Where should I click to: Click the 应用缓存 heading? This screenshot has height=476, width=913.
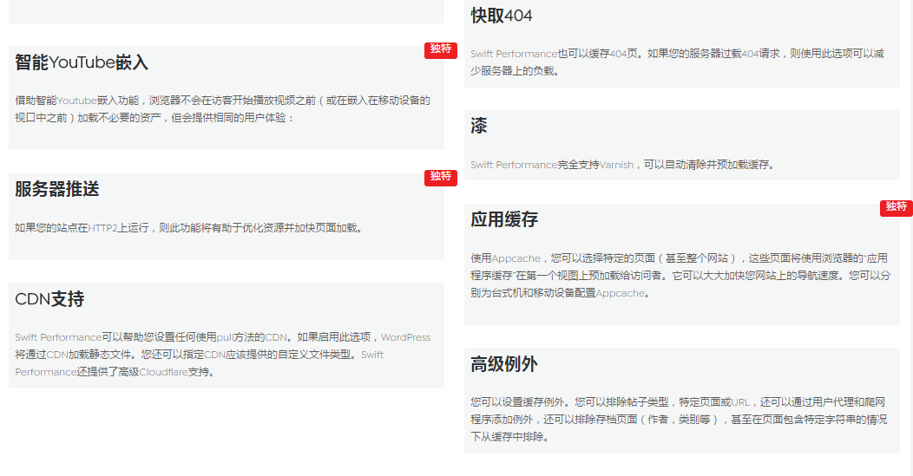coord(504,220)
